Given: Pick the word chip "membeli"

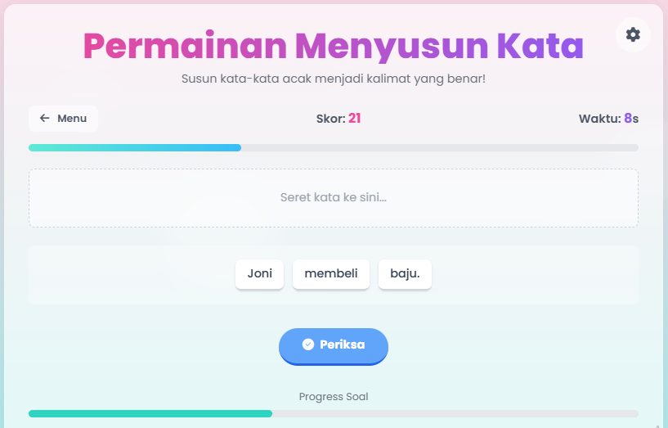Looking at the screenshot, I should [331, 274].
